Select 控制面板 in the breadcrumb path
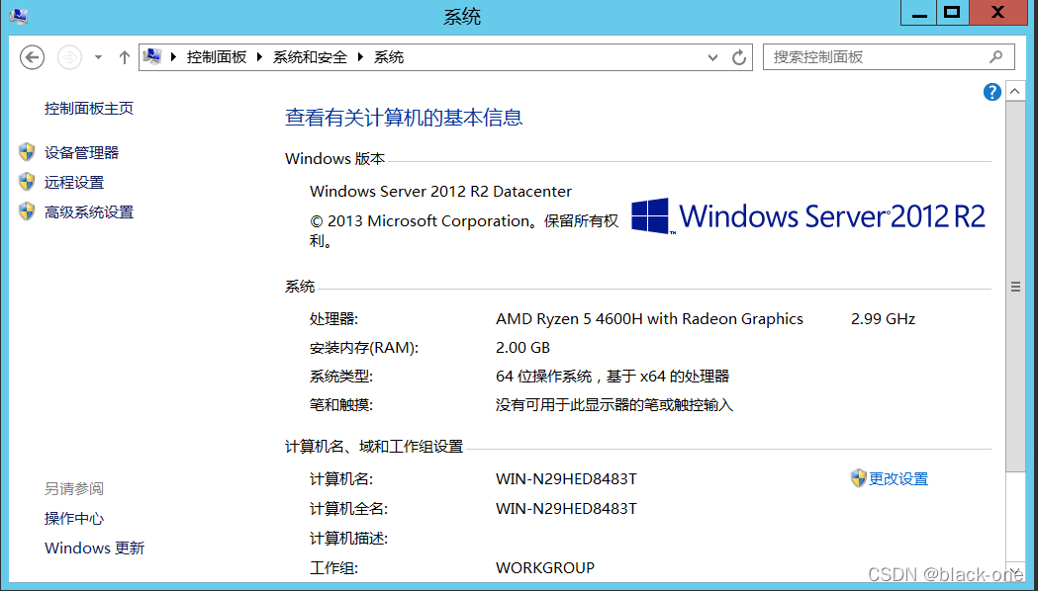Viewport: 1038px width, 591px height. 217,57
